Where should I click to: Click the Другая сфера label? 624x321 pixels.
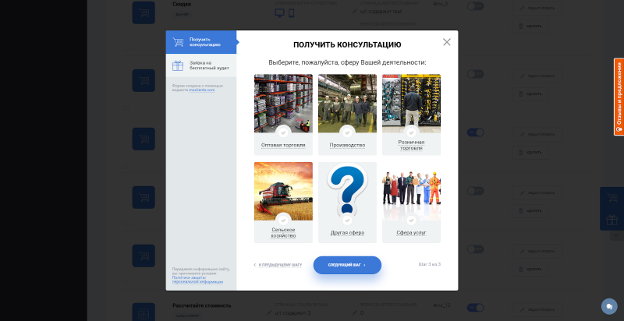click(347, 233)
